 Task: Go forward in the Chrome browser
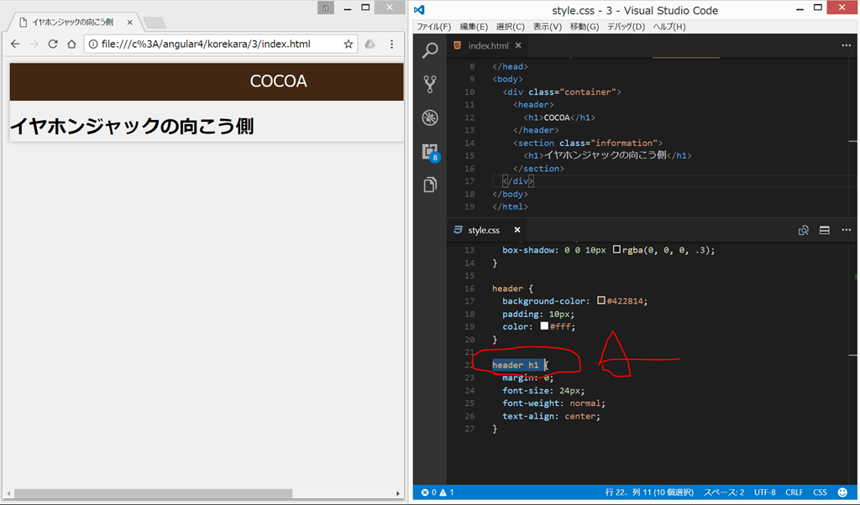click(x=34, y=44)
